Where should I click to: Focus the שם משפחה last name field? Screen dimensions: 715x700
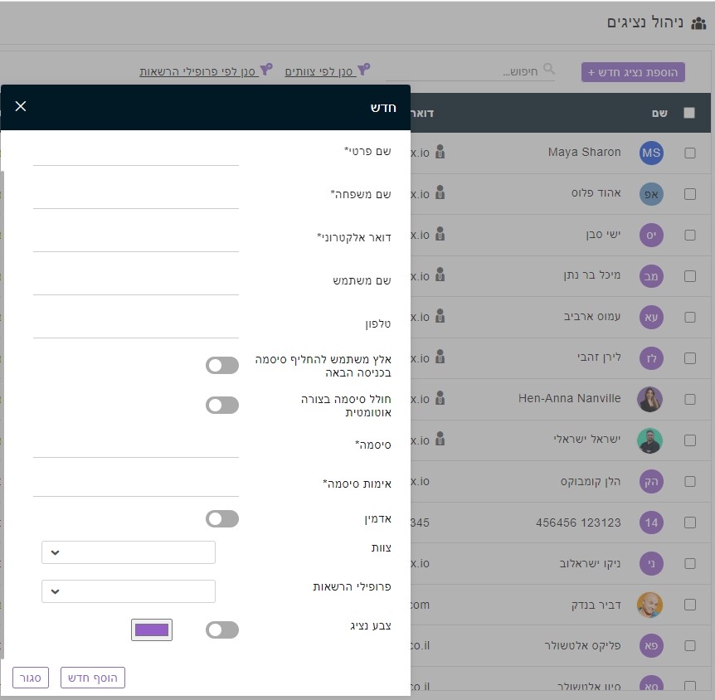136,198
